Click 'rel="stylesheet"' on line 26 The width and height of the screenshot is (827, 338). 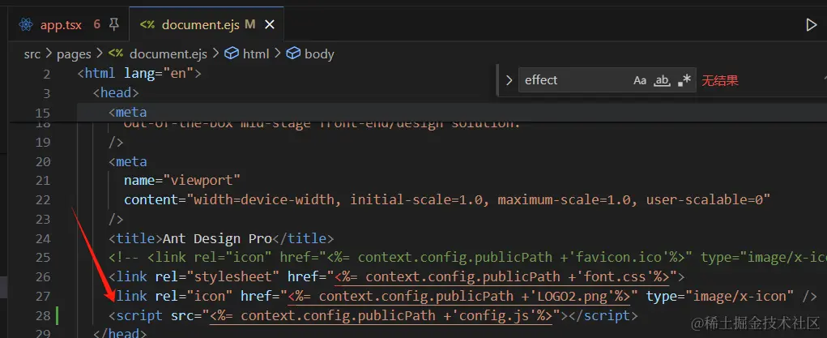pos(217,276)
